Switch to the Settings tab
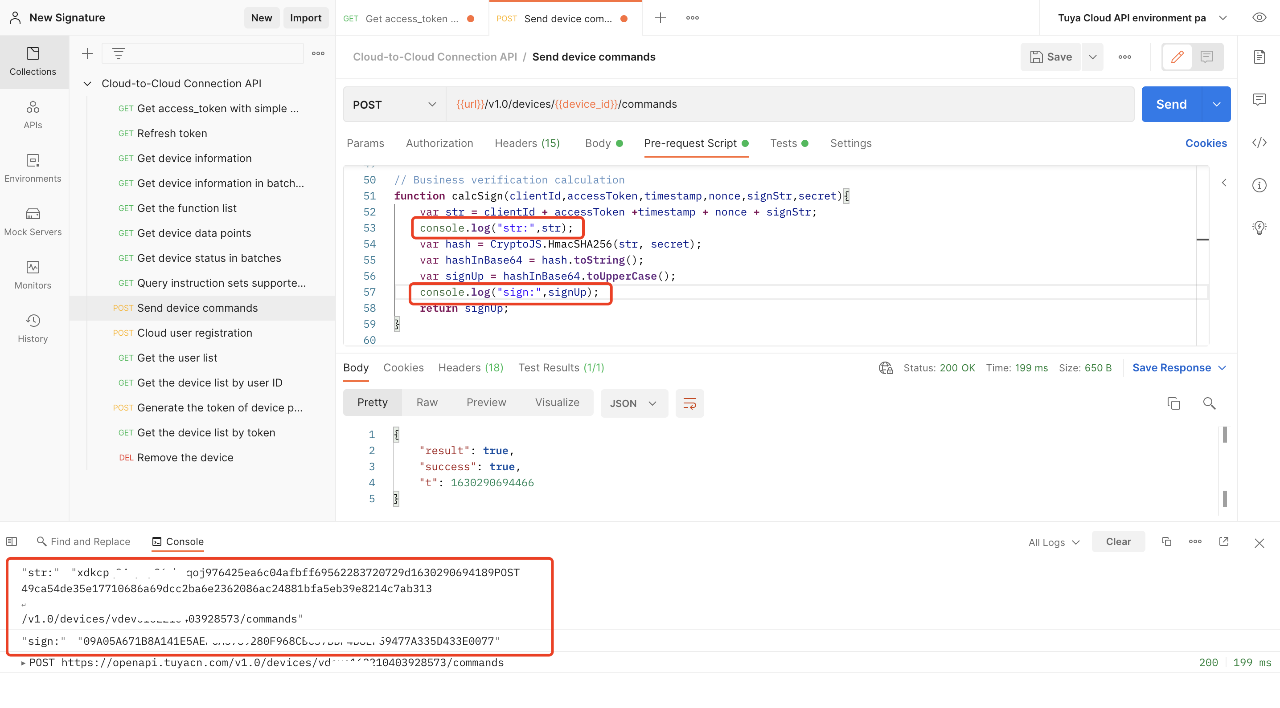The image size is (1280, 708). coord(851,143)
